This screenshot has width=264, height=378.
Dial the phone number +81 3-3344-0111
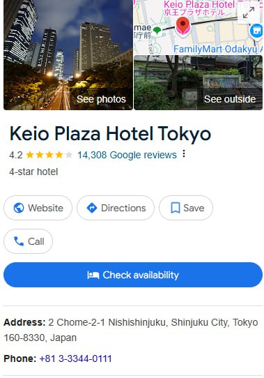[75, 358]
